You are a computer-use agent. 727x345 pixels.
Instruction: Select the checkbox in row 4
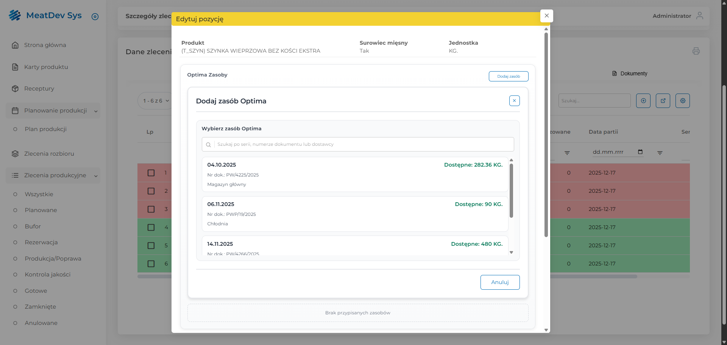click(x=151, y=227)
